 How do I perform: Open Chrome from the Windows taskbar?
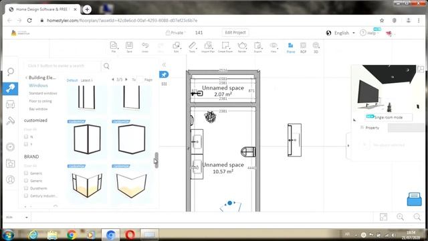pos(72,234)
